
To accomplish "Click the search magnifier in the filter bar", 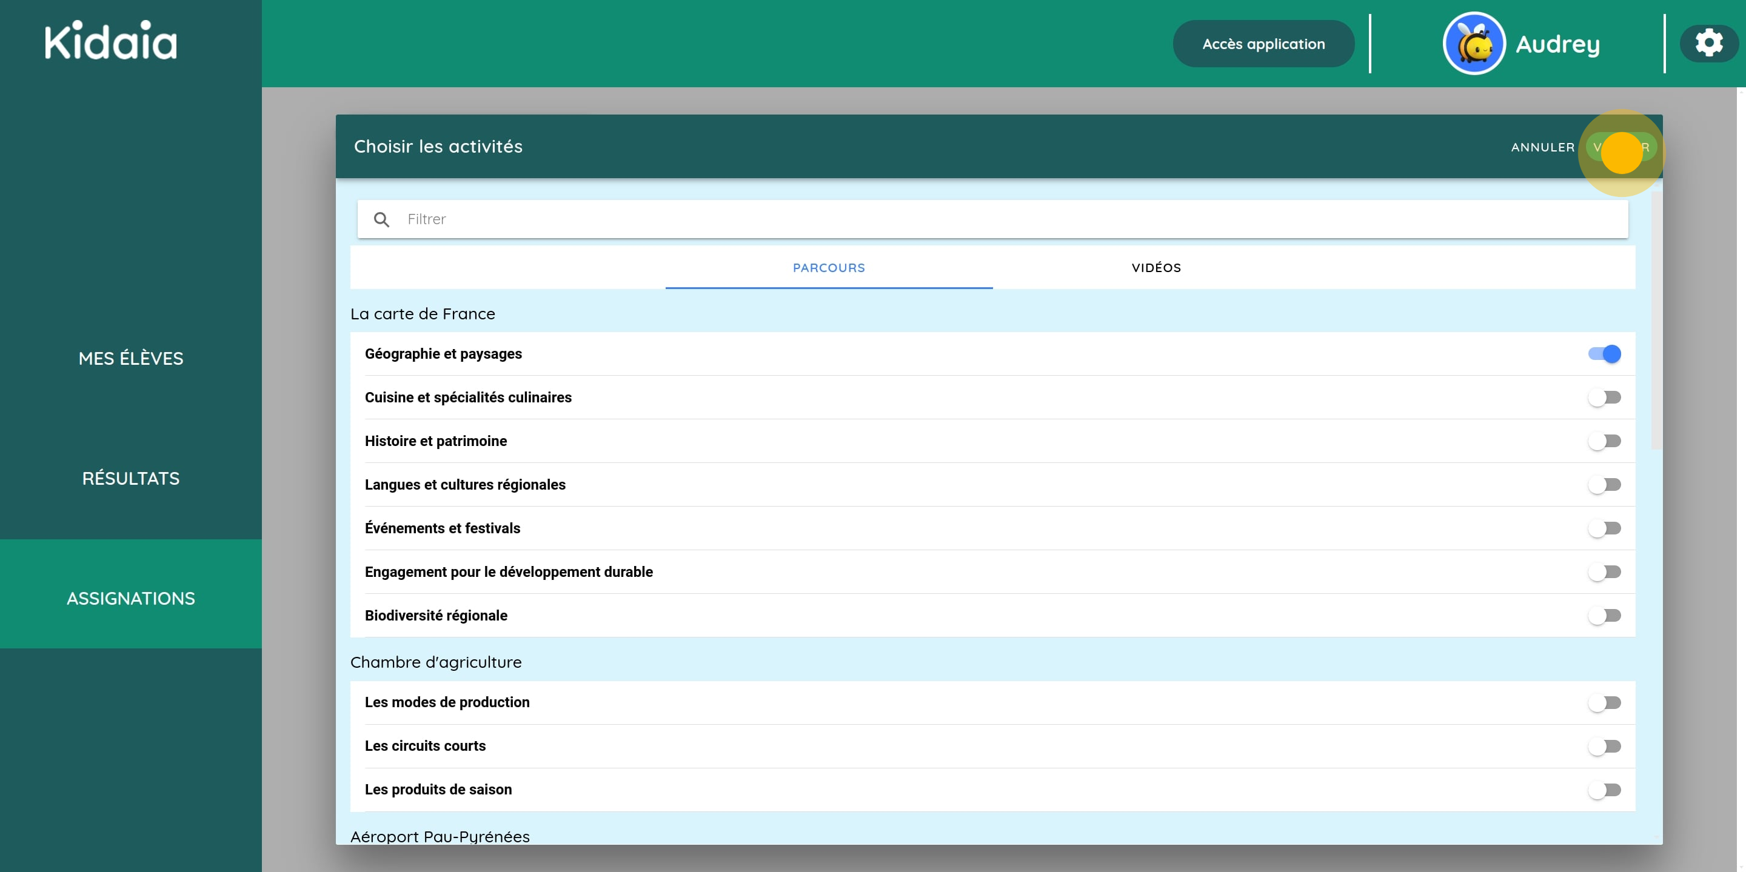I will pyautogui.click(x=381, y=219).
